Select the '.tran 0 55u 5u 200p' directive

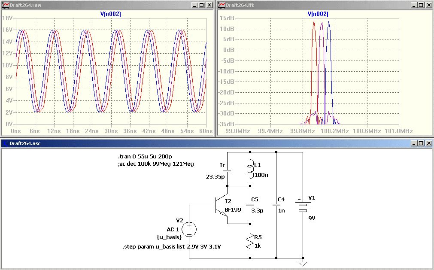click(x=145, y=157)
